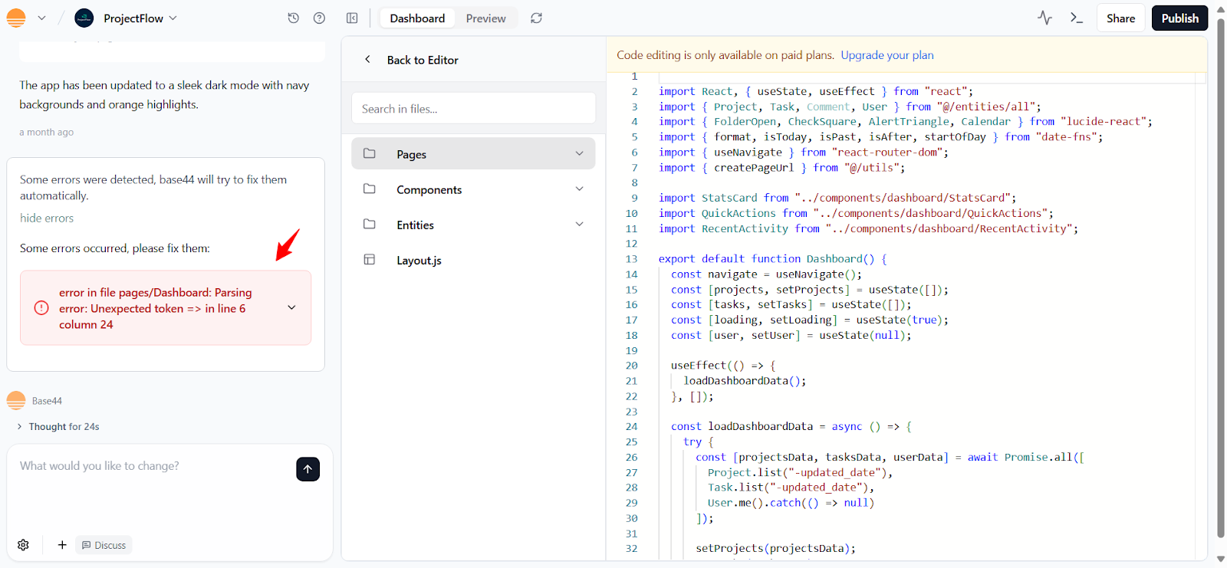Click the Base44 orange logo in the header
The image size is (1227, 568).
pos(16,18)
